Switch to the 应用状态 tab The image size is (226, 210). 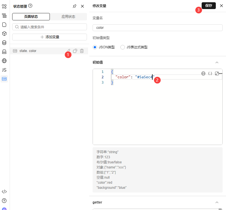point(68,17)
